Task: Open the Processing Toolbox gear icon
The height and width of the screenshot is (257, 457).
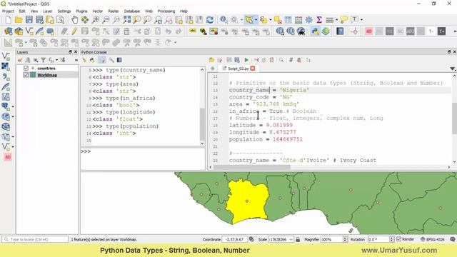Action: [x=308, y=20]
